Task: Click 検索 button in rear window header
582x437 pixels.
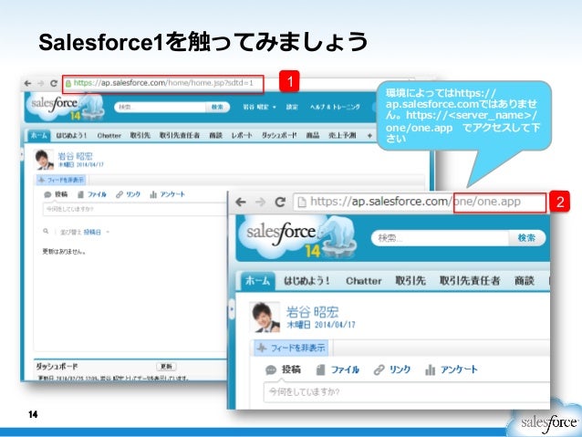Action: [x=217, y=107]
